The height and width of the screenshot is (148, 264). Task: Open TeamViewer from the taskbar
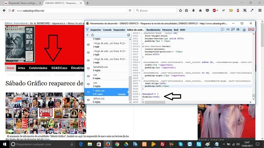pos(190,144)
